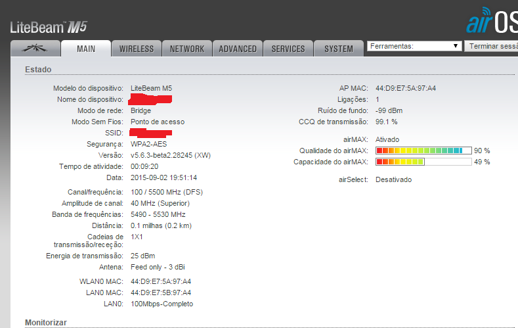Select the AP MAC value 44:D9:E7:5A:97:A4
The width and height of the screenshot is (518, 328).
coord(406,88)
